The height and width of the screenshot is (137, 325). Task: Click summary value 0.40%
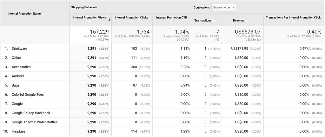[314, 32]
